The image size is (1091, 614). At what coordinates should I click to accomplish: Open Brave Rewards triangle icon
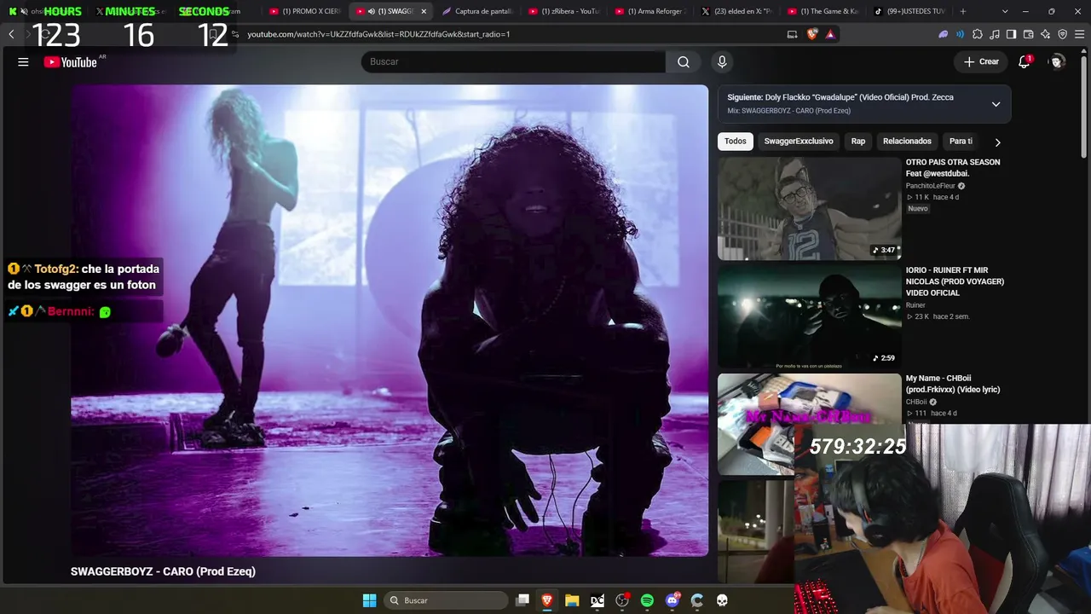click(x=830, y=34)
